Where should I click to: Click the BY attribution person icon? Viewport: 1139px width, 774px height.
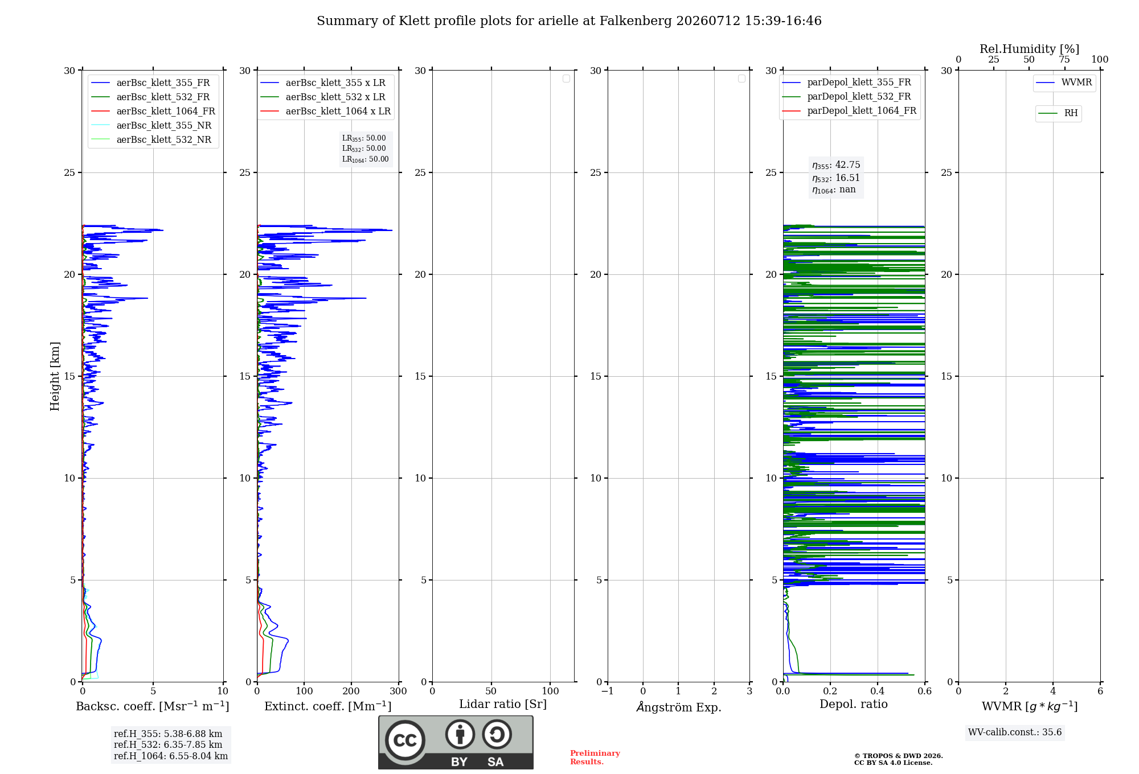460,734
